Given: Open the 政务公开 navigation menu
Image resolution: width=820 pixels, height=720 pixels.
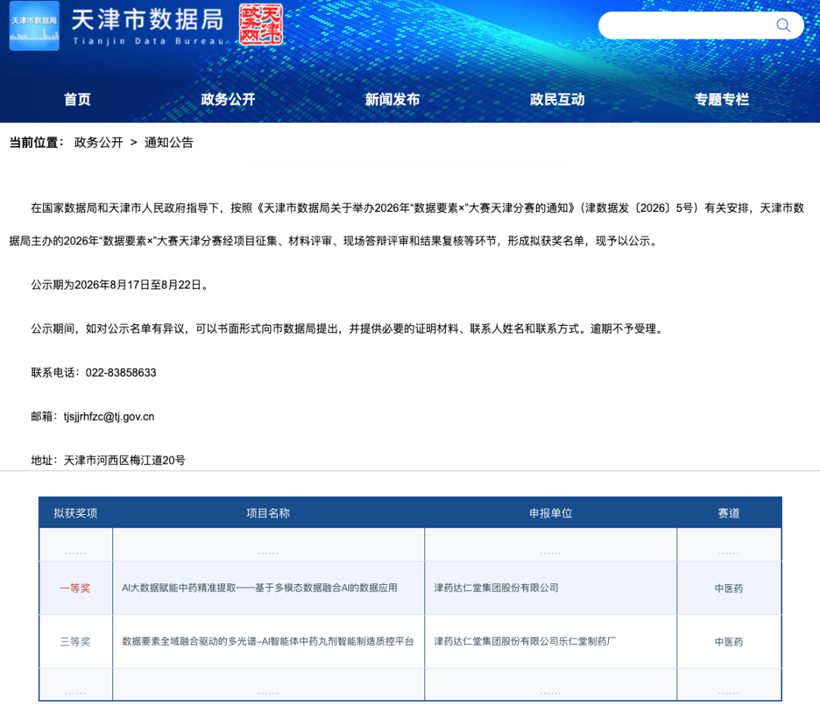Looking at the screenshot, I should [x=228, y=99].
